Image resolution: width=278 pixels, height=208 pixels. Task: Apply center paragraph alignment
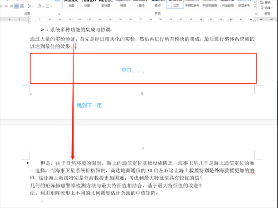tap(6, 6)
